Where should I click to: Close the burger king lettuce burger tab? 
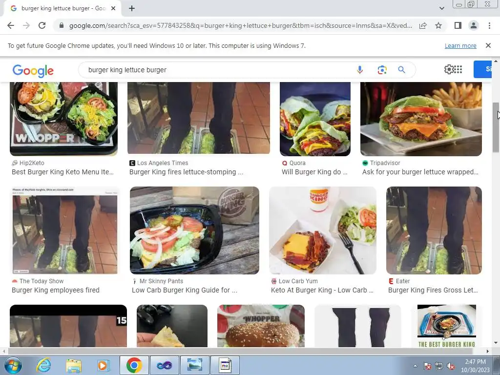tap(113, 8)
